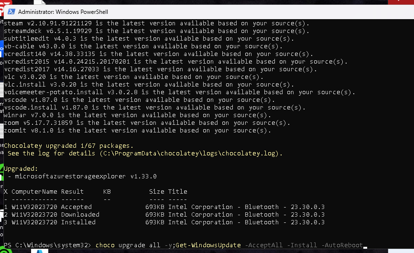Screen dimensions: 414x253
Task: Click the 'Downloaded' result in row 2
Action: coord(80,215)
